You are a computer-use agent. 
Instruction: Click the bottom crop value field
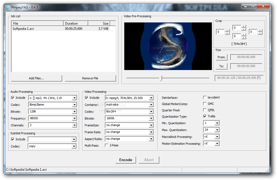pyautogui.click(x=237, y=36)
